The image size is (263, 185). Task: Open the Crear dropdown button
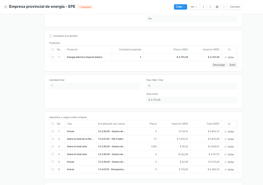tap(180, 7)
